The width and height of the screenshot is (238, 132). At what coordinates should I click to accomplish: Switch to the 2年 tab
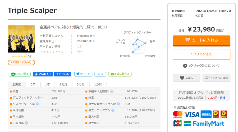click(x=33, y=84)
